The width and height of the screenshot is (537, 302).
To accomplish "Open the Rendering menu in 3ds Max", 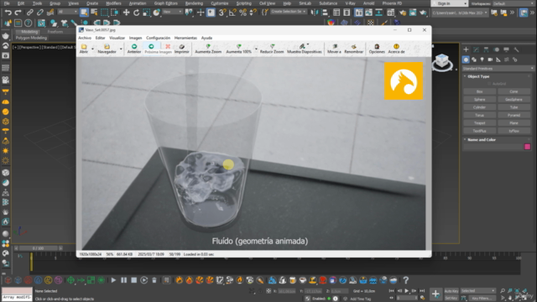I will [194, 3].
